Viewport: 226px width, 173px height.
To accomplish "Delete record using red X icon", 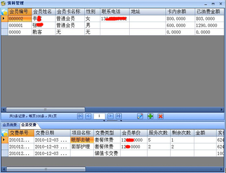I will click(160, 116).
